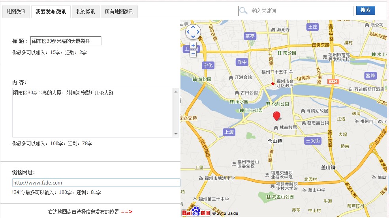
Task: Open the 我的微讯 tab
Action: click(86, 12)
